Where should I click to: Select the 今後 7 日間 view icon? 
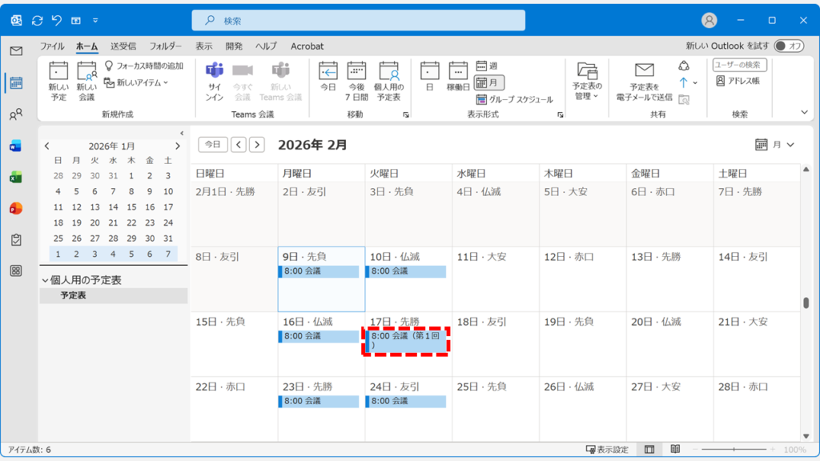pyautogui.click(x=356, y=78)
